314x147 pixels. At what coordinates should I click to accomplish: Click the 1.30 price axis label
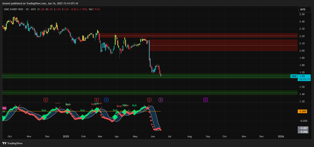click(x=302, y=101)
